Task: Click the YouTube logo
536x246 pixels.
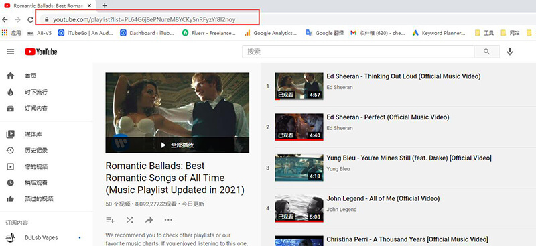Action: click(41, 52)
